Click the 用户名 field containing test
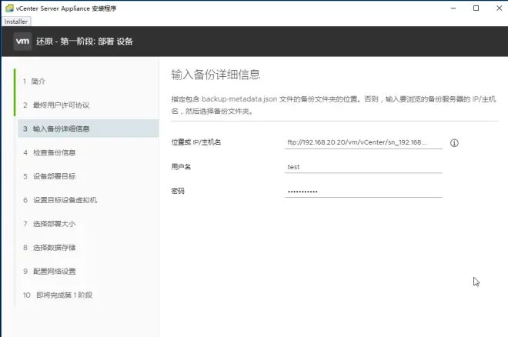The height and width of the screenshot is (337, 508). [363, 167]
